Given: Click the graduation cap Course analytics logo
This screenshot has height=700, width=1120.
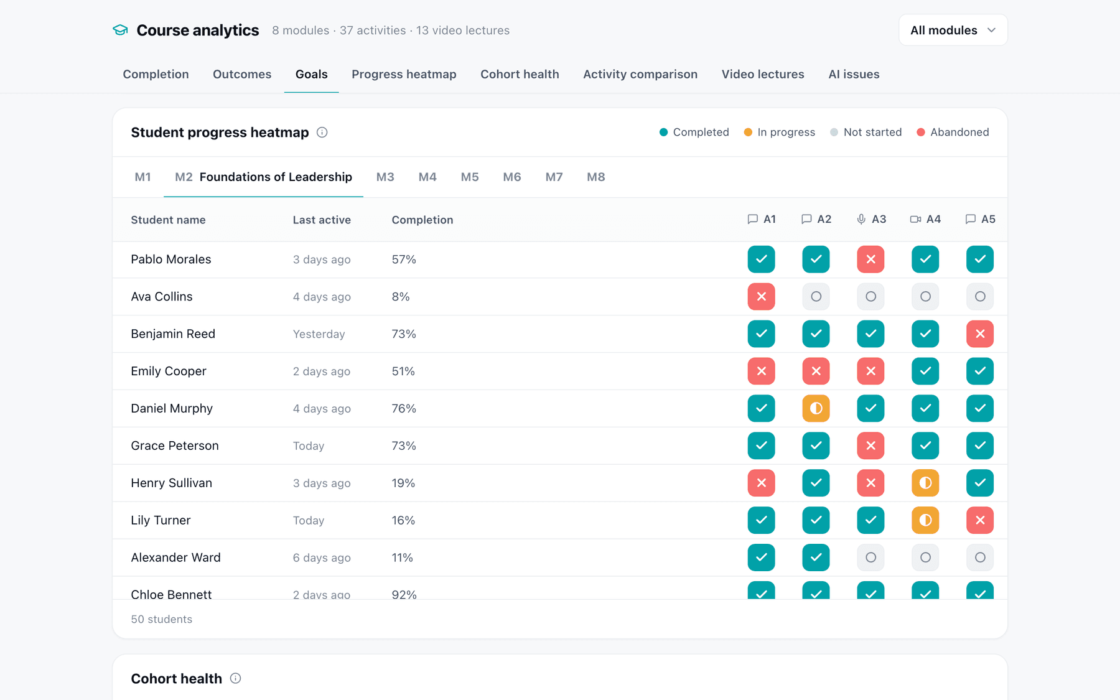Looking at the screenshot, I should click(120, 30).
